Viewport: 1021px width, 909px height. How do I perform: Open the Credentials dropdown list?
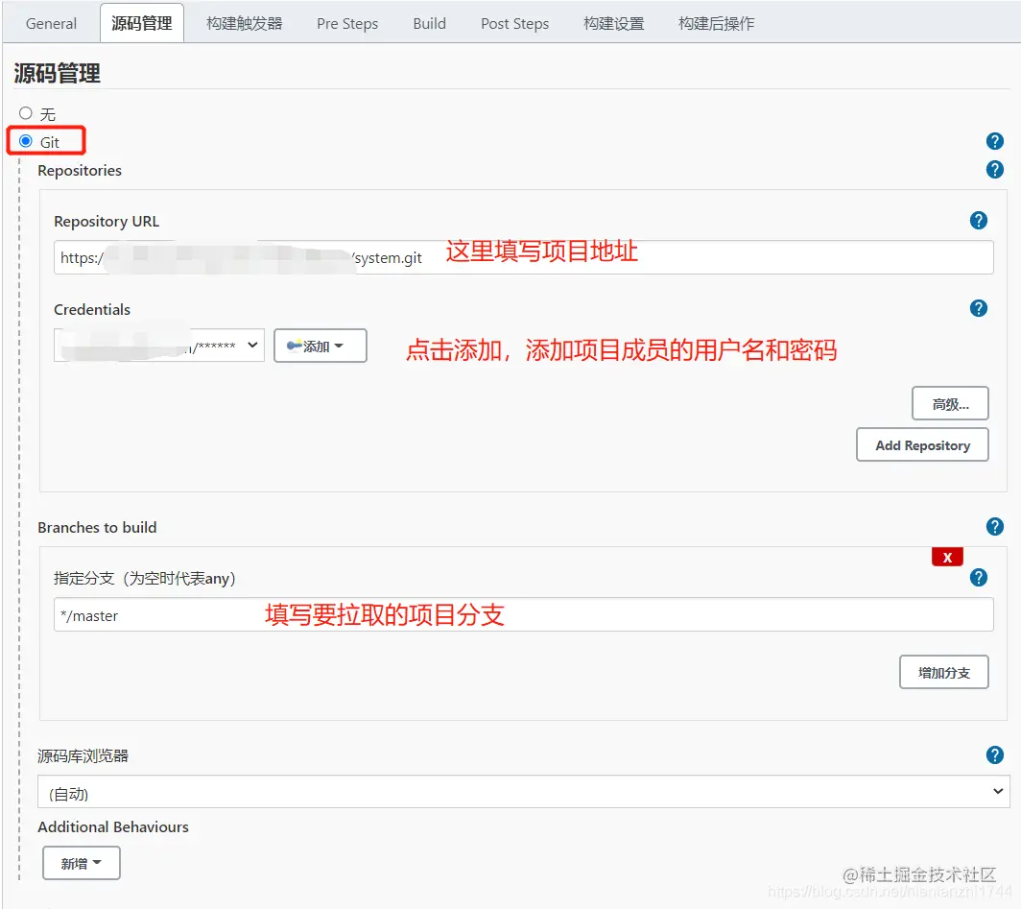click(158, 345)
